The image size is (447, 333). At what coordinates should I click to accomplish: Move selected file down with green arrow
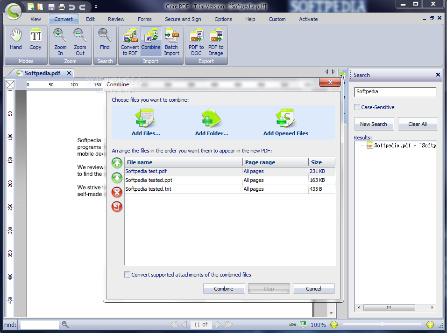click(x=117, y=178)
